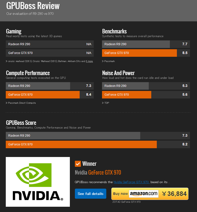Click the NVIDIA logo image

38,182
